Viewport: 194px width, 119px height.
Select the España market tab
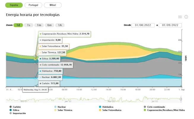14,5
